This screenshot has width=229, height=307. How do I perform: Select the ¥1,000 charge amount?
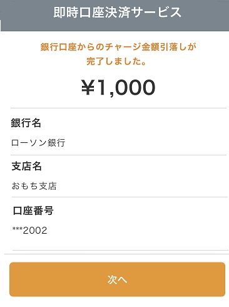click(118, 88)
